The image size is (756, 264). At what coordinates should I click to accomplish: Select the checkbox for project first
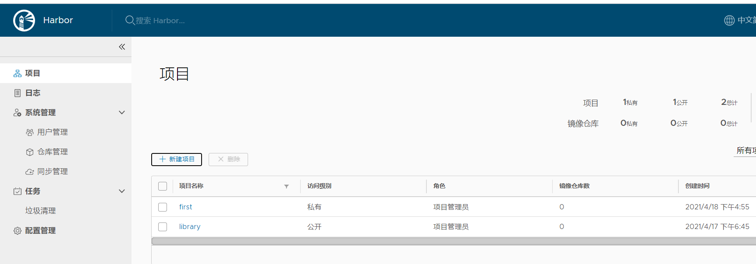(163, 207)
